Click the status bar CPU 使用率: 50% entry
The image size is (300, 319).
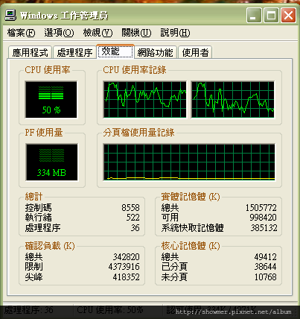coord(110,309)
